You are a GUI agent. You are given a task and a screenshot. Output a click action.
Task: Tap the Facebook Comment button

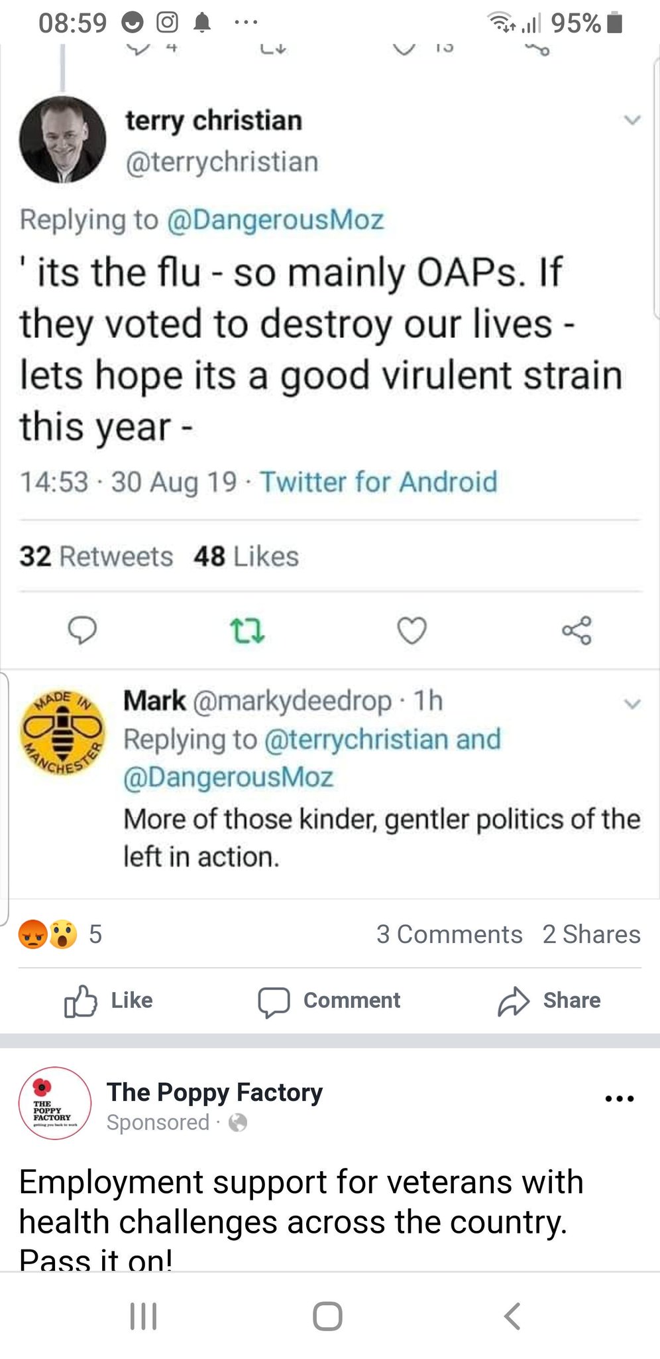pyautogui.click(x=329, y=1001)
